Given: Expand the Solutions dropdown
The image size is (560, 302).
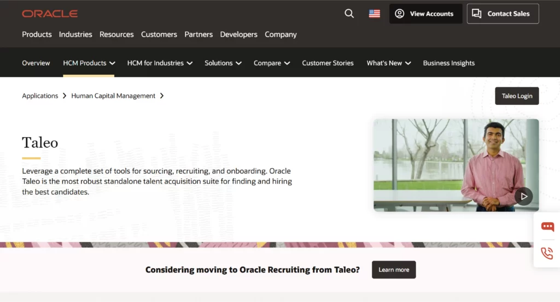Looking at the screenshot, I should pos(223,63).
